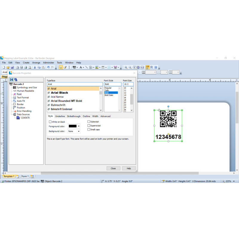
Task: Select the Barcode creation tool
Action: (74, 68)
